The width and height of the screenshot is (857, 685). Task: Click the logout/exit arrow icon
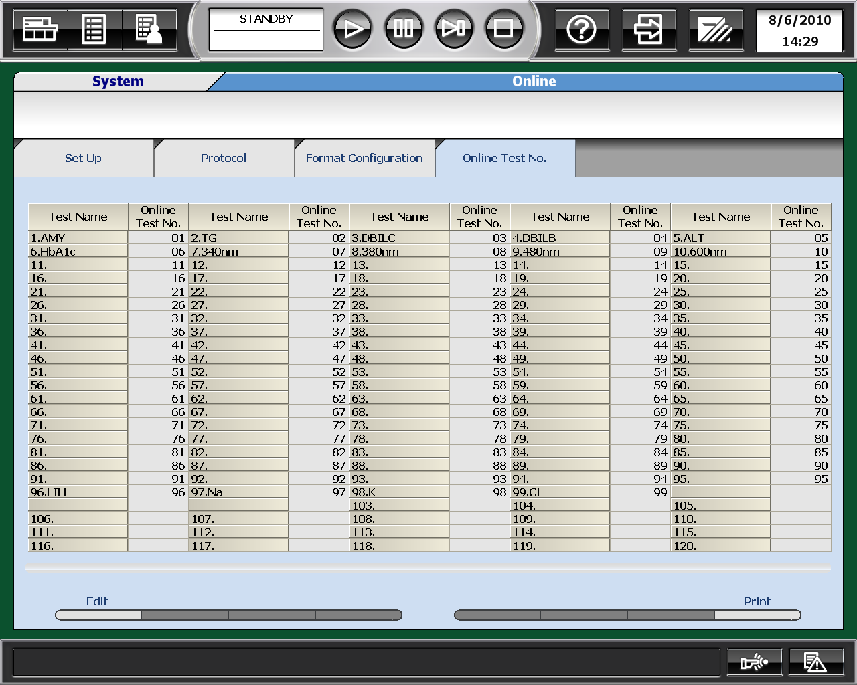(648, 29)
